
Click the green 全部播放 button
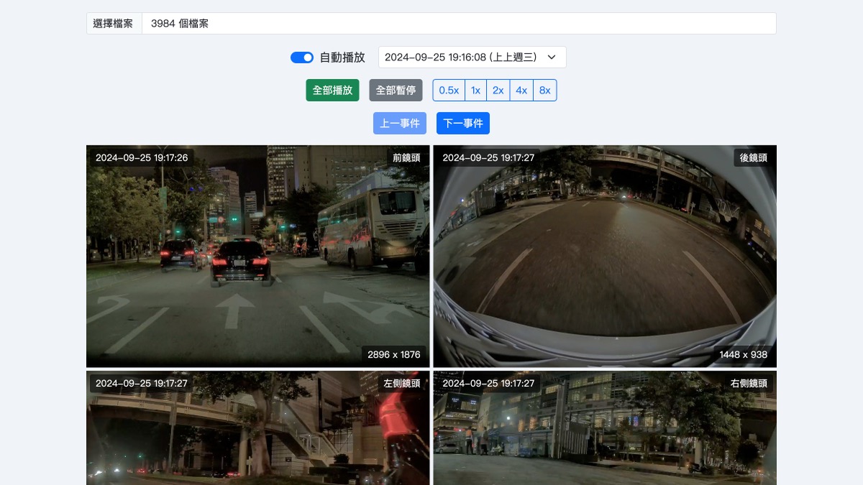(332, 91)
